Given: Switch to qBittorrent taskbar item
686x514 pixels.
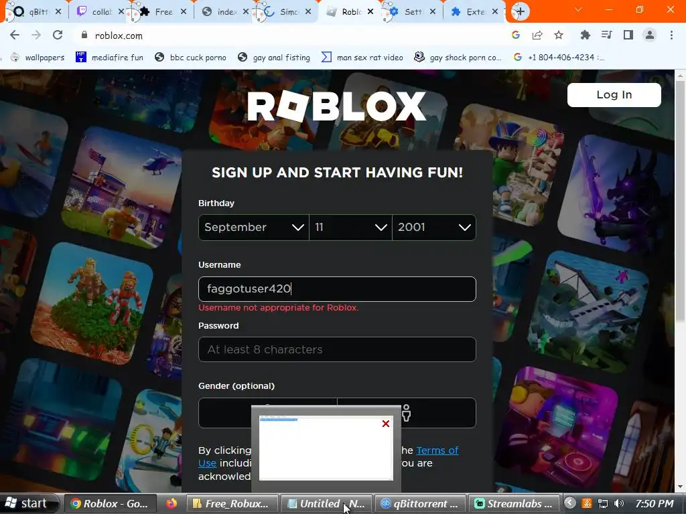Looking at the screenshot, I should tap(420, 503).
